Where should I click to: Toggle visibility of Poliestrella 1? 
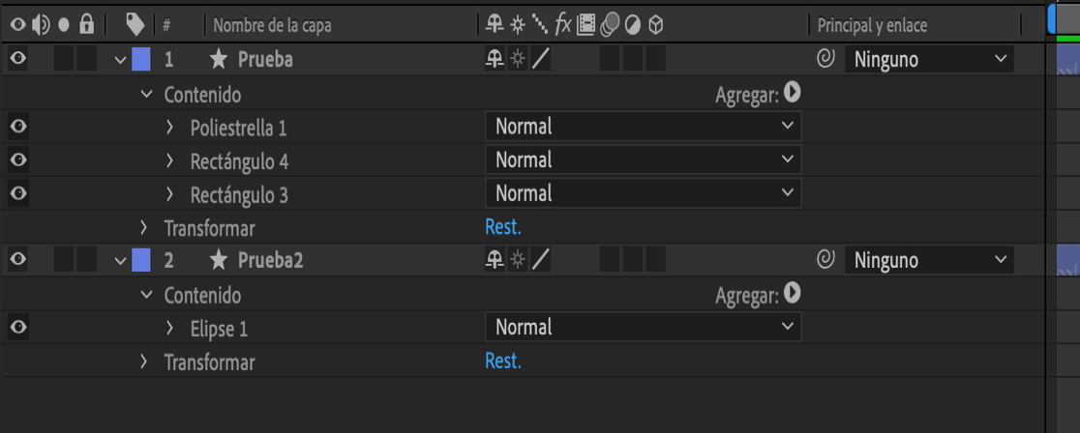pos(17,127)
